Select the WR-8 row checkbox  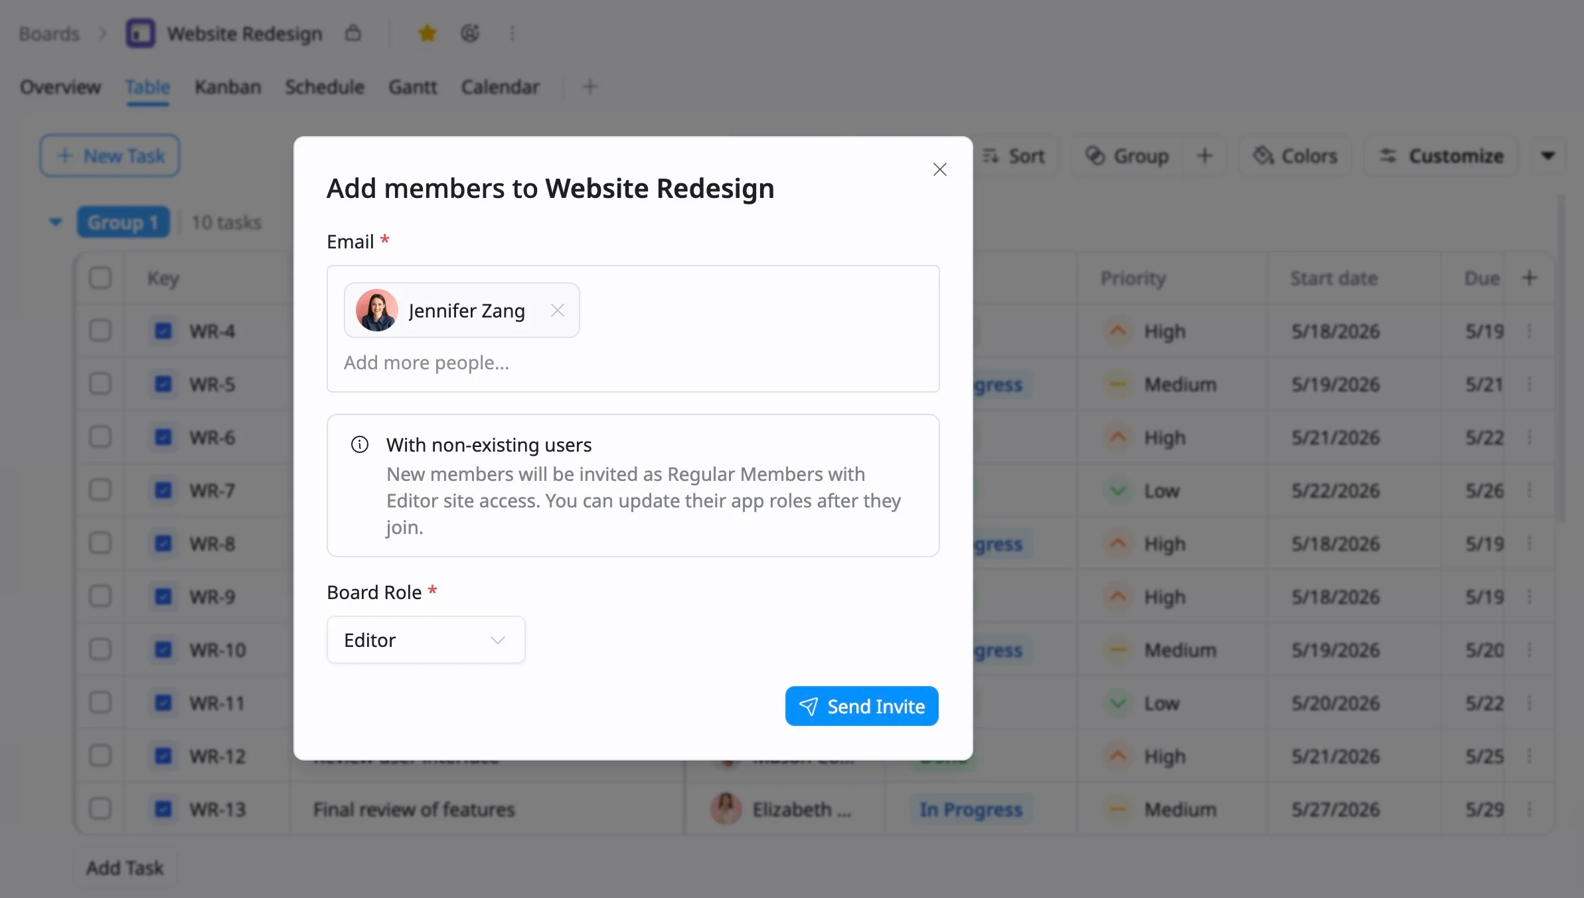(x=100, y=544)
